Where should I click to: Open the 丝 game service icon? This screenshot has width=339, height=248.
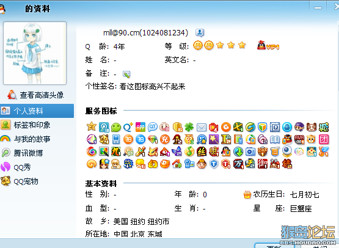point(202,151)
